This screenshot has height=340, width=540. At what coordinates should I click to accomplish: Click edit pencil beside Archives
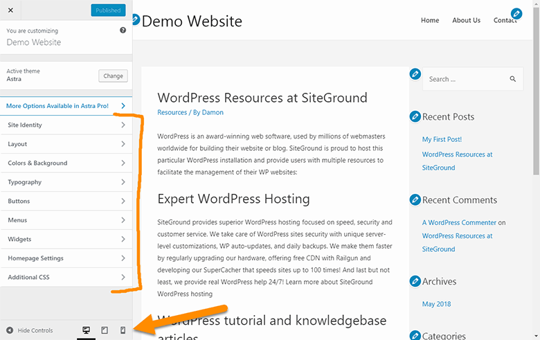415,281
